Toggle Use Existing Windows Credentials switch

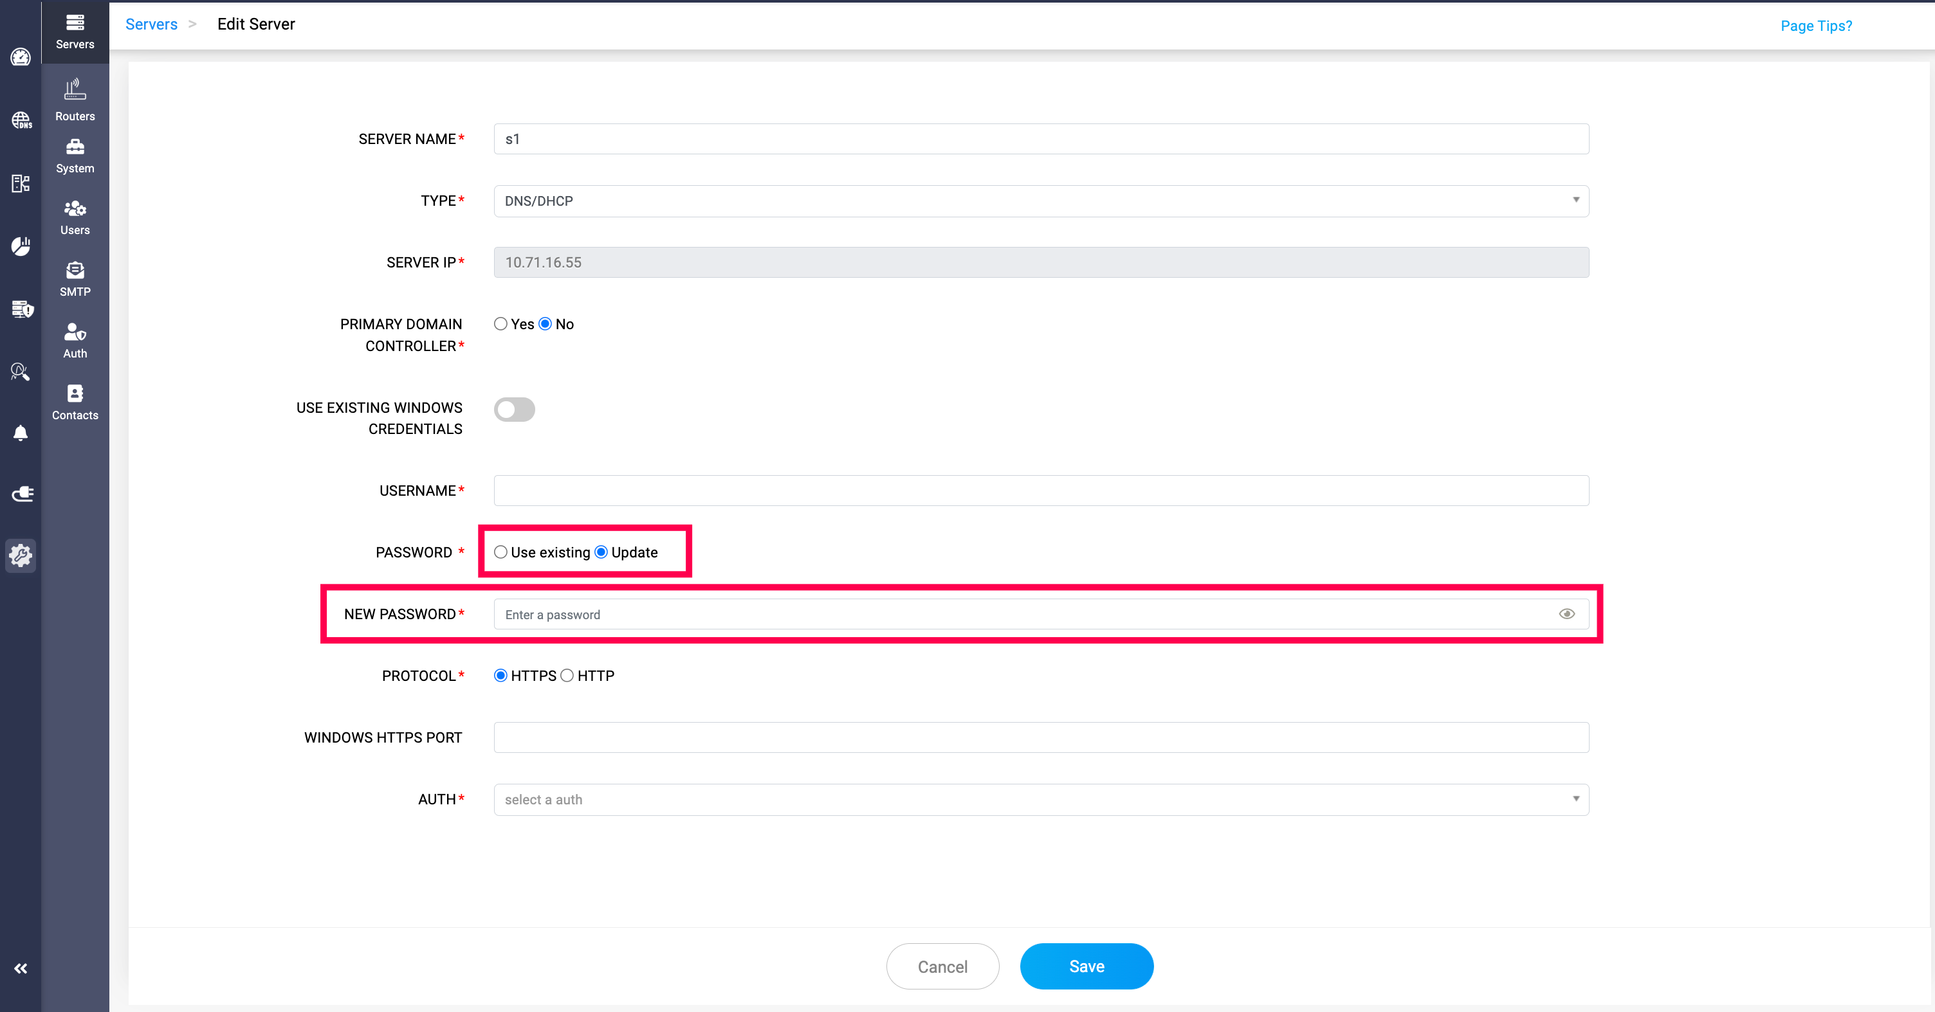pos(515,409)
